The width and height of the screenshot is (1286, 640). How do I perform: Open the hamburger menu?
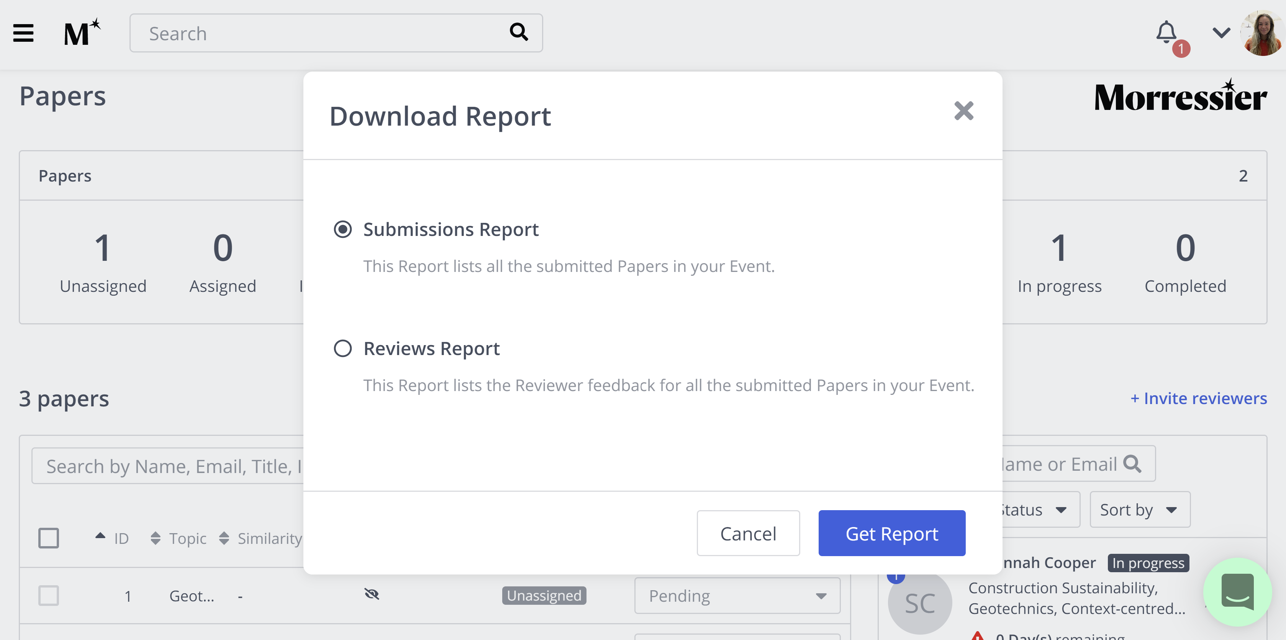pos(23,33)
